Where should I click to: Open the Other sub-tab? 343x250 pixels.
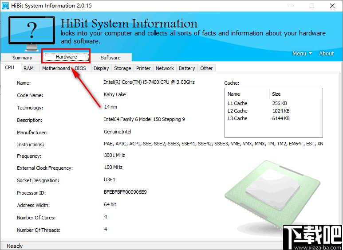[206, 68]
